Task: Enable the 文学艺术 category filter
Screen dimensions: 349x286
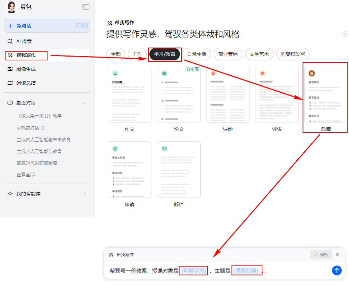Action: click(259, 54)
